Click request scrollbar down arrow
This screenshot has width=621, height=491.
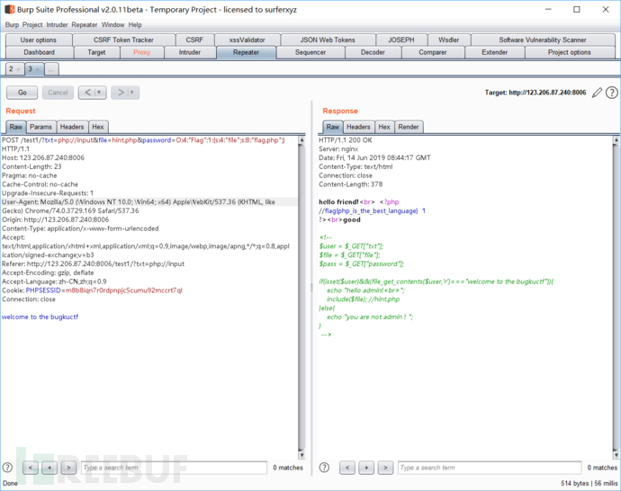[x=301, y=455]
